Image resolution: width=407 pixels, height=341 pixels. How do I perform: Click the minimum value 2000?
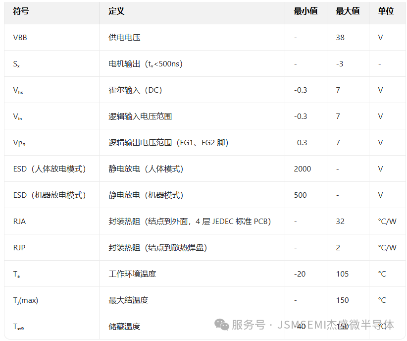[x=303, y=169]
